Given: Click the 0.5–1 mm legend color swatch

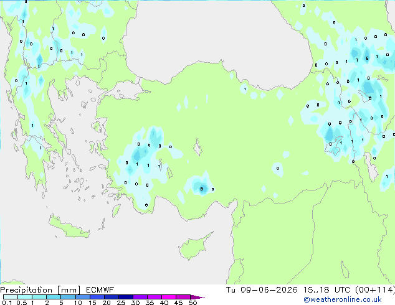Looking at the screenshot, I should point(25,297).
